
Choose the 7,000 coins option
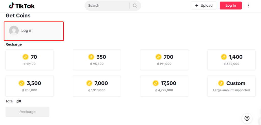click(97, 86)
